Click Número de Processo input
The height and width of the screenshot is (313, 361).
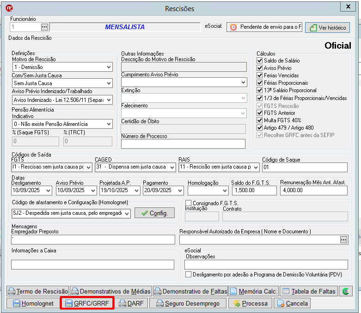(183, 144)
